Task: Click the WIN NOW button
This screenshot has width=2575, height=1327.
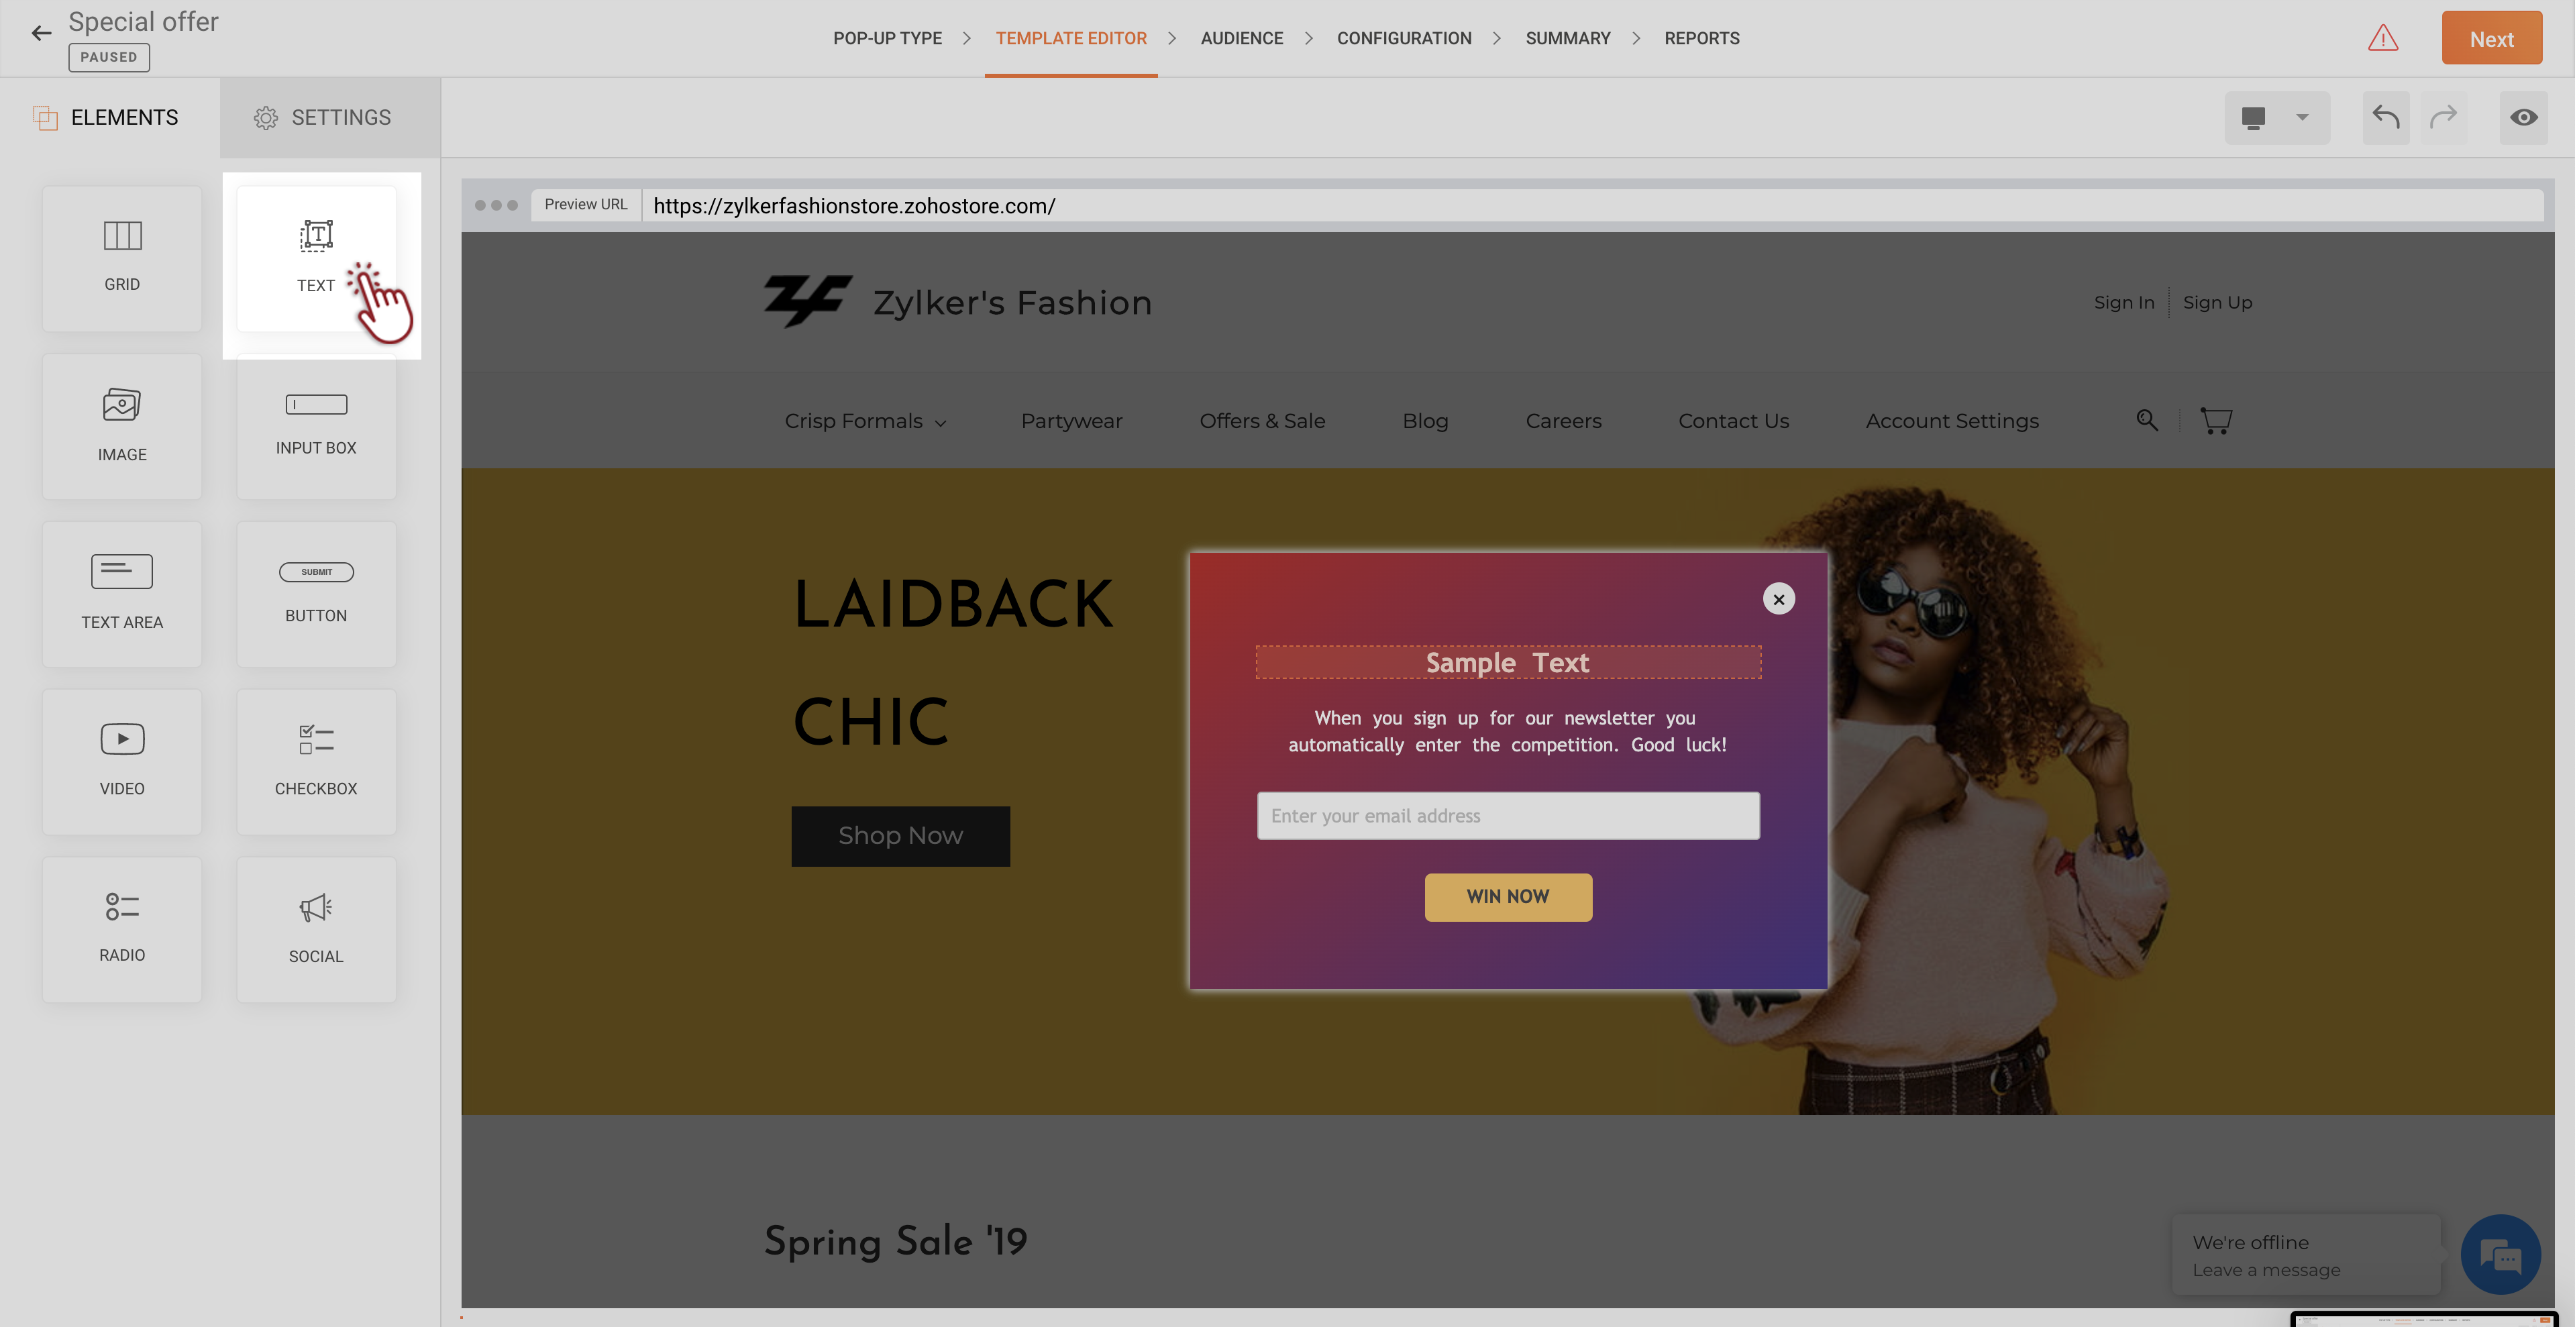Action: [1508, 896]
